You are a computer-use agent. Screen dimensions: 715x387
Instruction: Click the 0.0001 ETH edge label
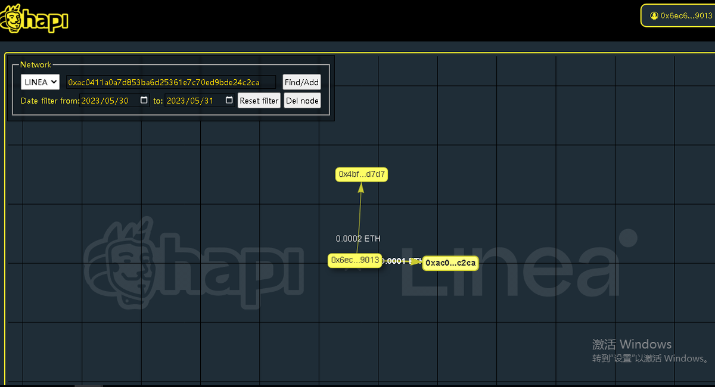pyautogui.click(x=402, y=261)
